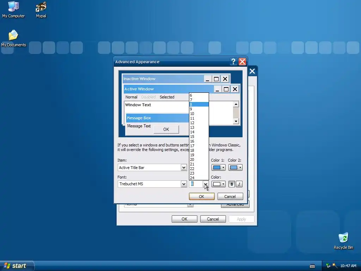This screenshot has width=361, height=271.
Task: Choose font size 19 from the list
Action: pyautogui.click(x=199, y=155)
